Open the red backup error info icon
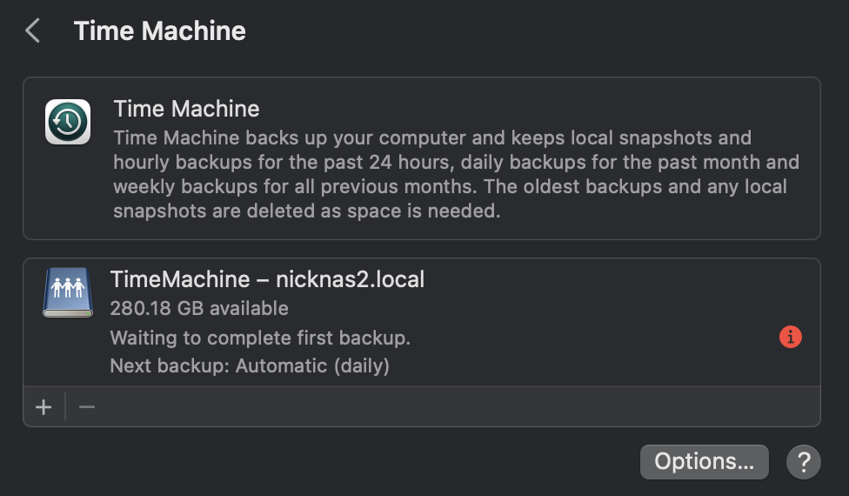 coord(790,337)
